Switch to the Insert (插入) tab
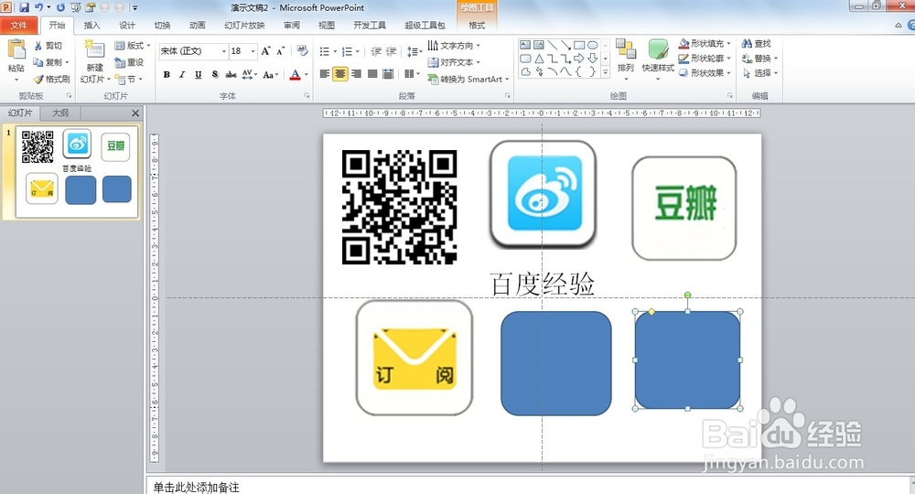Image resolution: width=915 pixels, height=494 pixels. coord(91,25)
